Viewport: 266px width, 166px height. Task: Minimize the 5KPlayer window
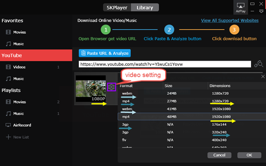[x=252, y=12]
